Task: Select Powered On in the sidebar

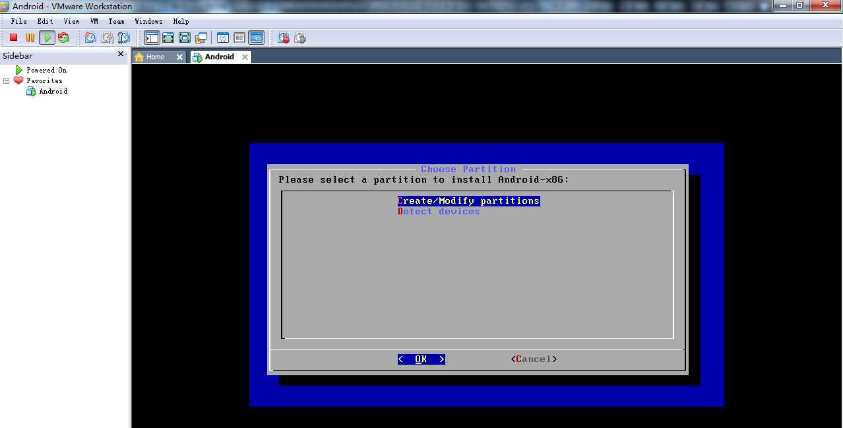Action: tap(46, 70)
